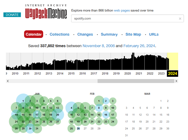Image resolution: width=188 pixels, height=140 pixels.
Task: Select highlighted year 2024 on the timeline
Action: click(x=173, y=74)
